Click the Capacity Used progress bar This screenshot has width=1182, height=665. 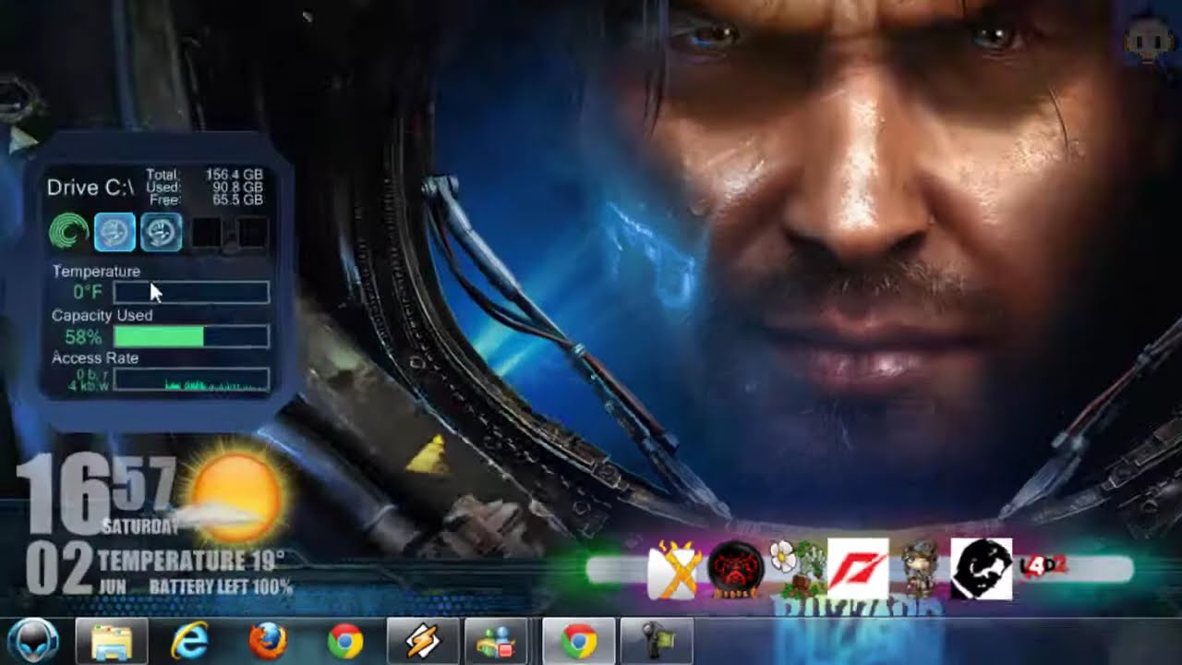pos(191,336)
